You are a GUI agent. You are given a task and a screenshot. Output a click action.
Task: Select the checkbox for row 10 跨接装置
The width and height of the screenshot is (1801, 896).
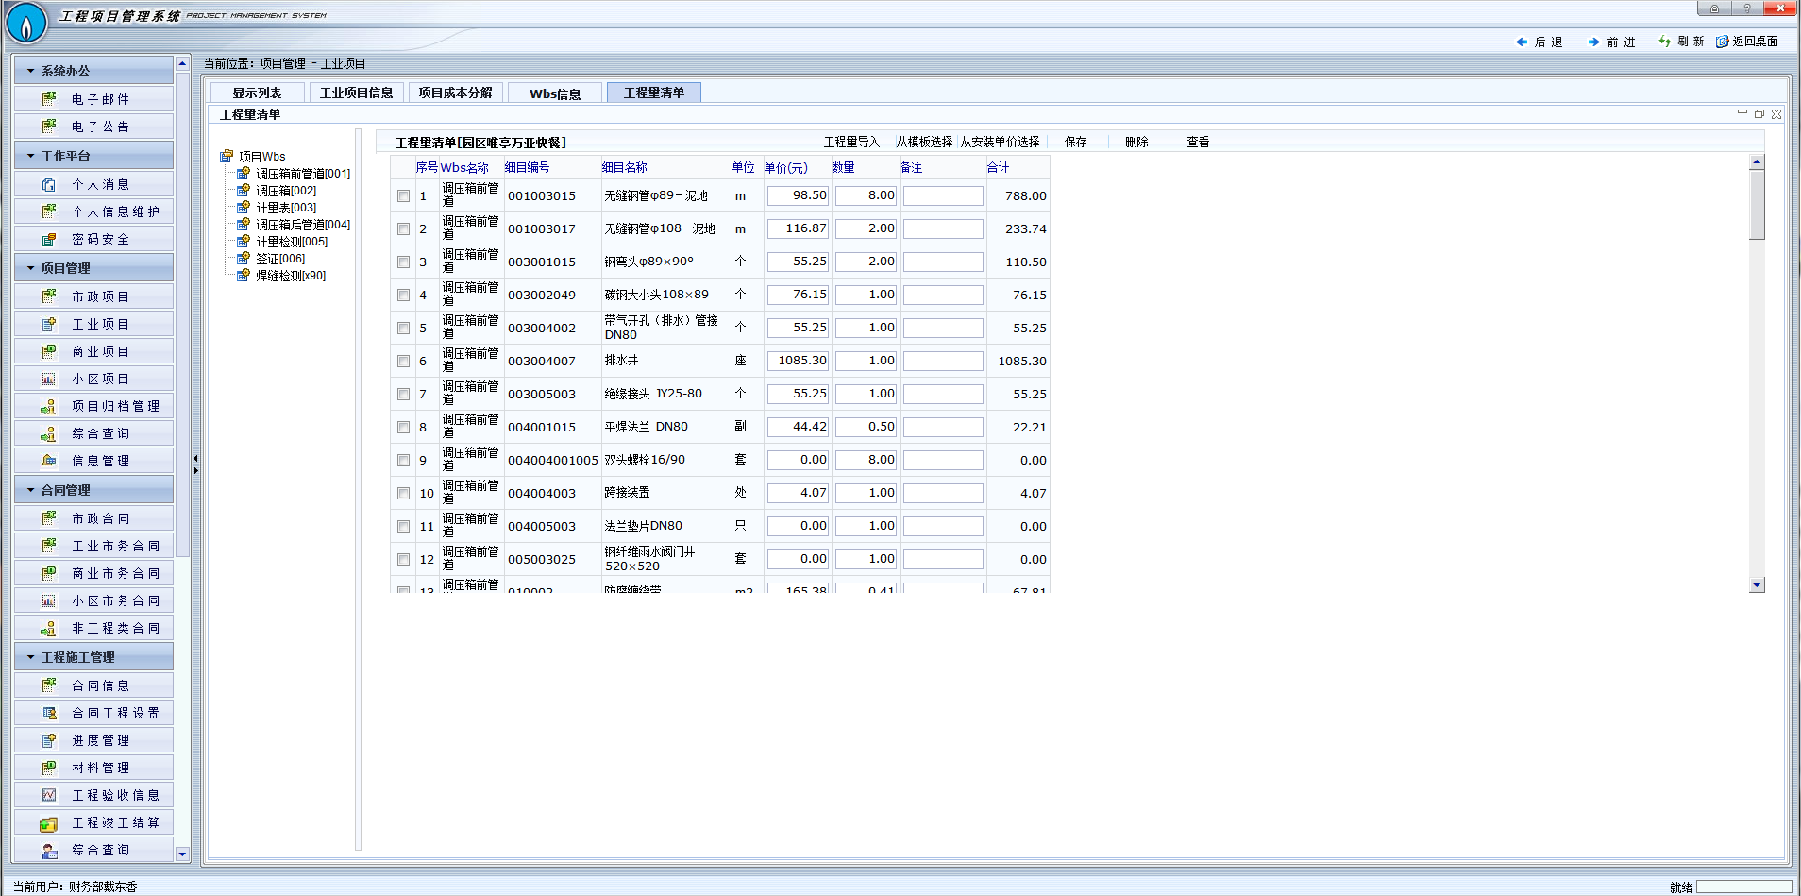(x=403, y=494)
